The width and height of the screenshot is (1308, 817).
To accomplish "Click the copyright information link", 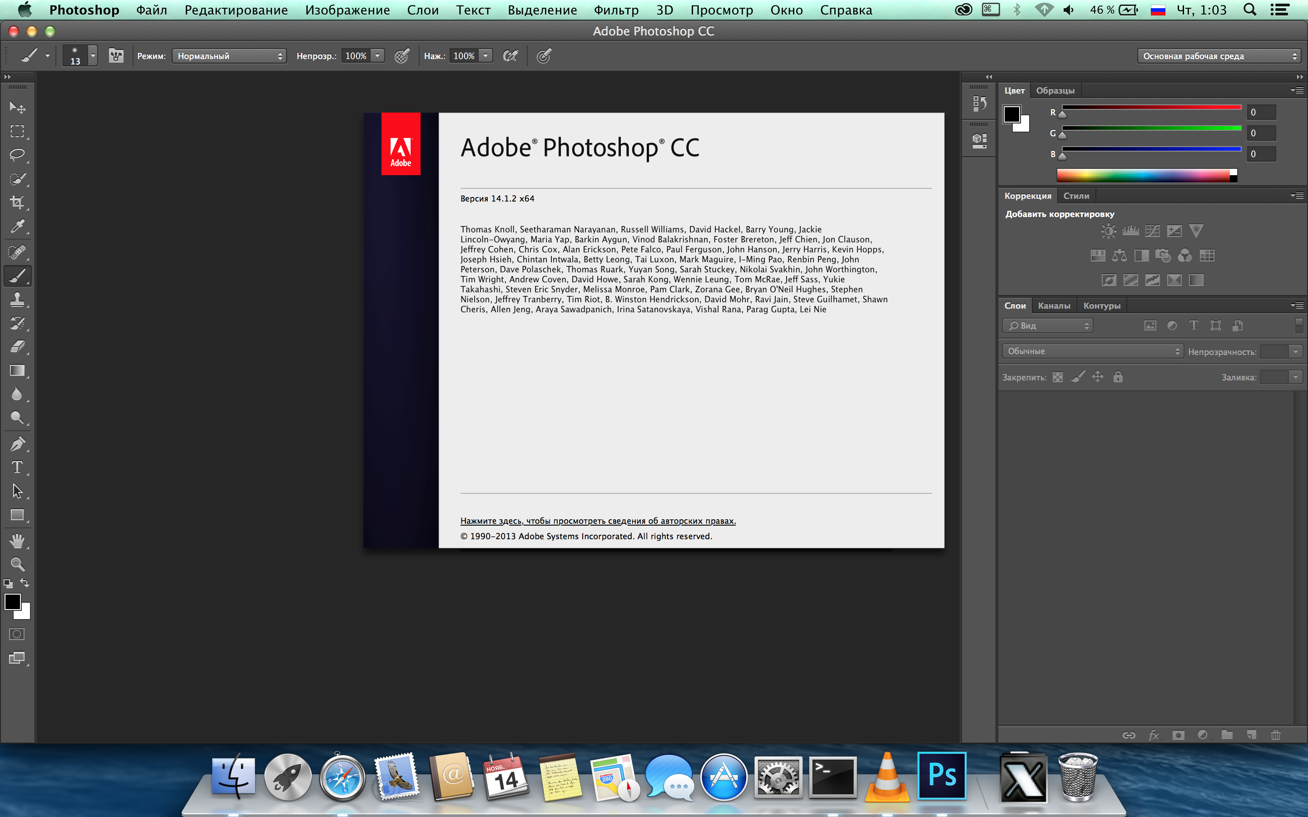I will (598, 521).
